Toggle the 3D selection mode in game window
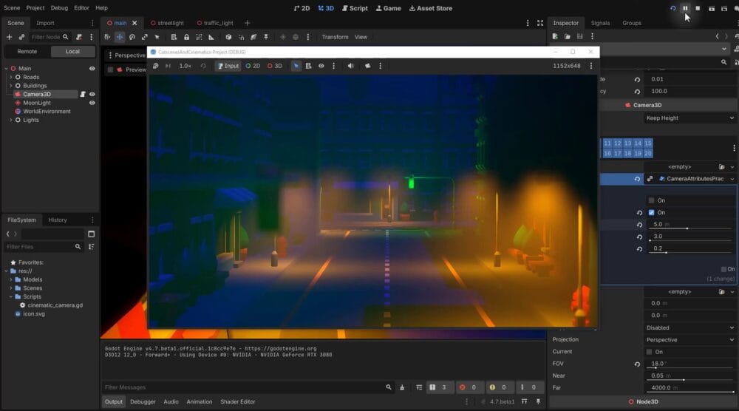This screenshot has height=411, width=739. click(x=275, y=66)
